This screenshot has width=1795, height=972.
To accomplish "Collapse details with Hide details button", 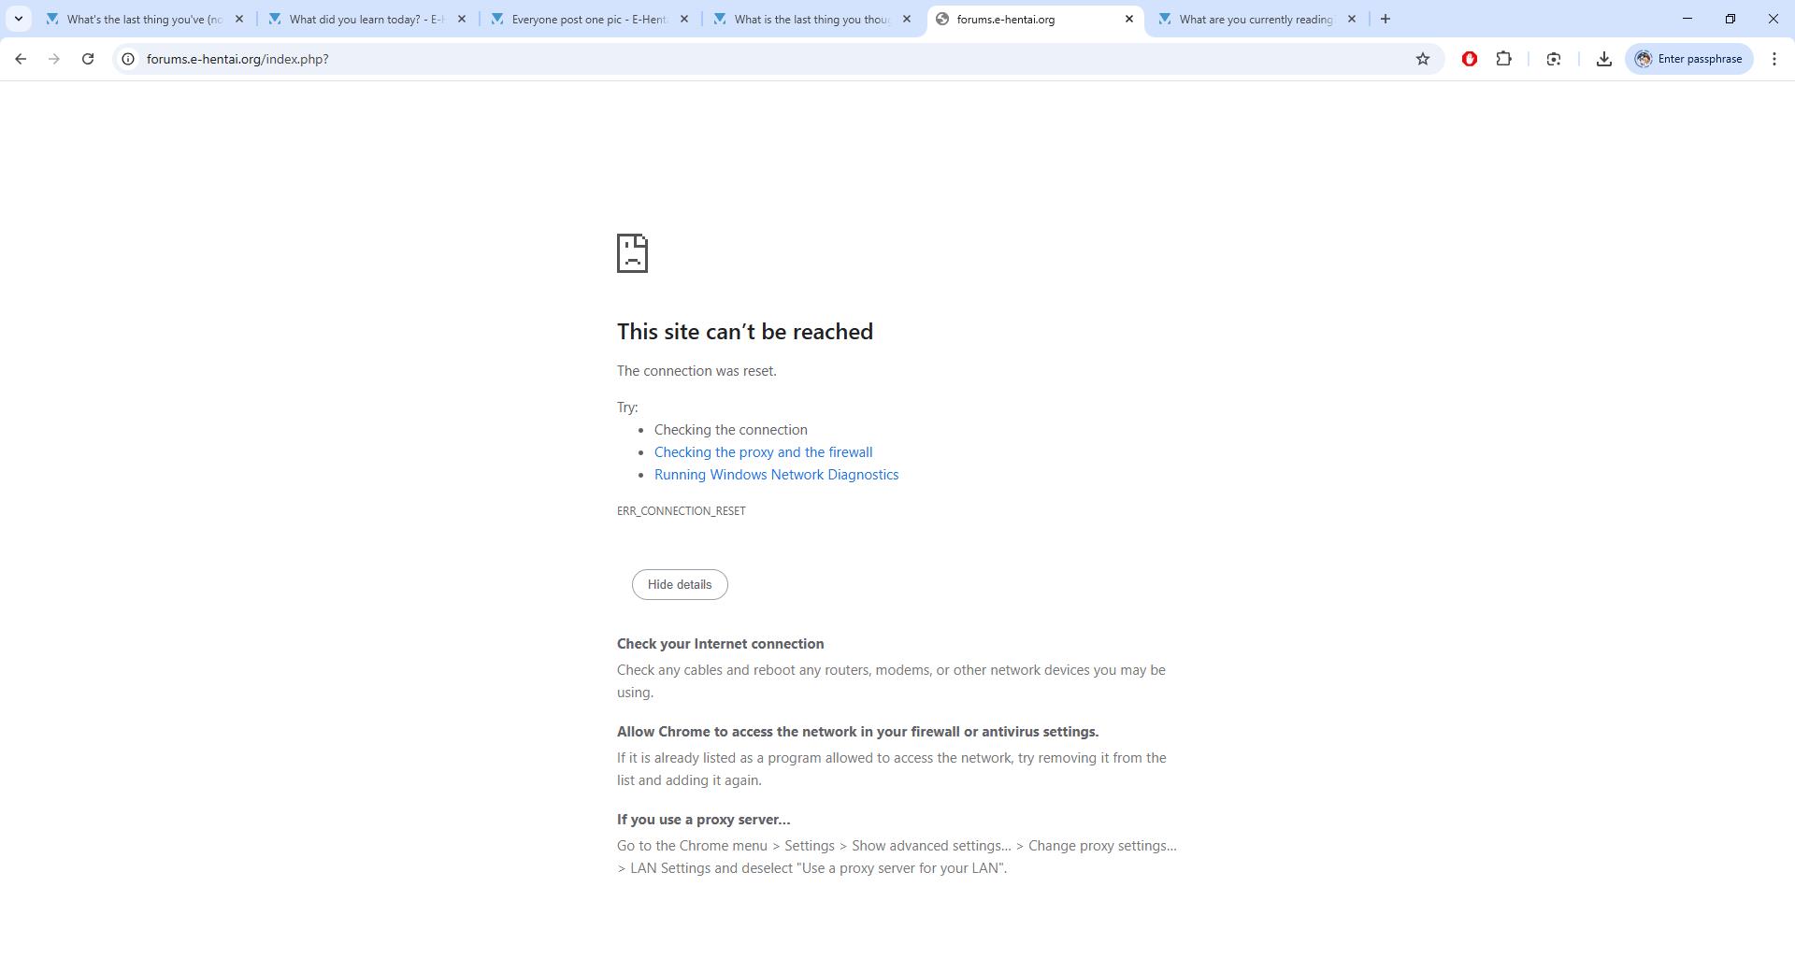I will point(679,584).
